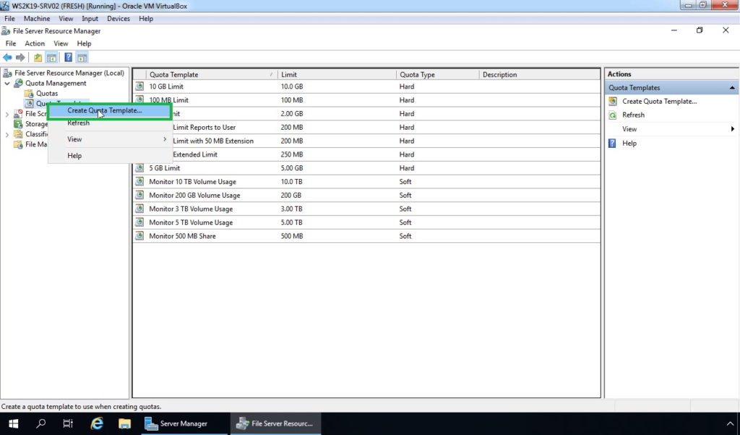
Task: Click the Monitor 200 GB Volume Usage icon
Action: click(139, 195)
